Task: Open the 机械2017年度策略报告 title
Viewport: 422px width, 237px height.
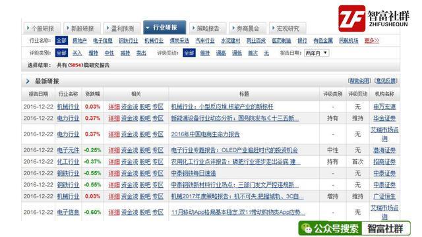Action: tap(237, 196)
